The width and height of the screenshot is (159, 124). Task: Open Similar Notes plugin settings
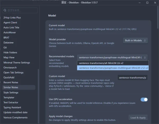tap(19, 87)
